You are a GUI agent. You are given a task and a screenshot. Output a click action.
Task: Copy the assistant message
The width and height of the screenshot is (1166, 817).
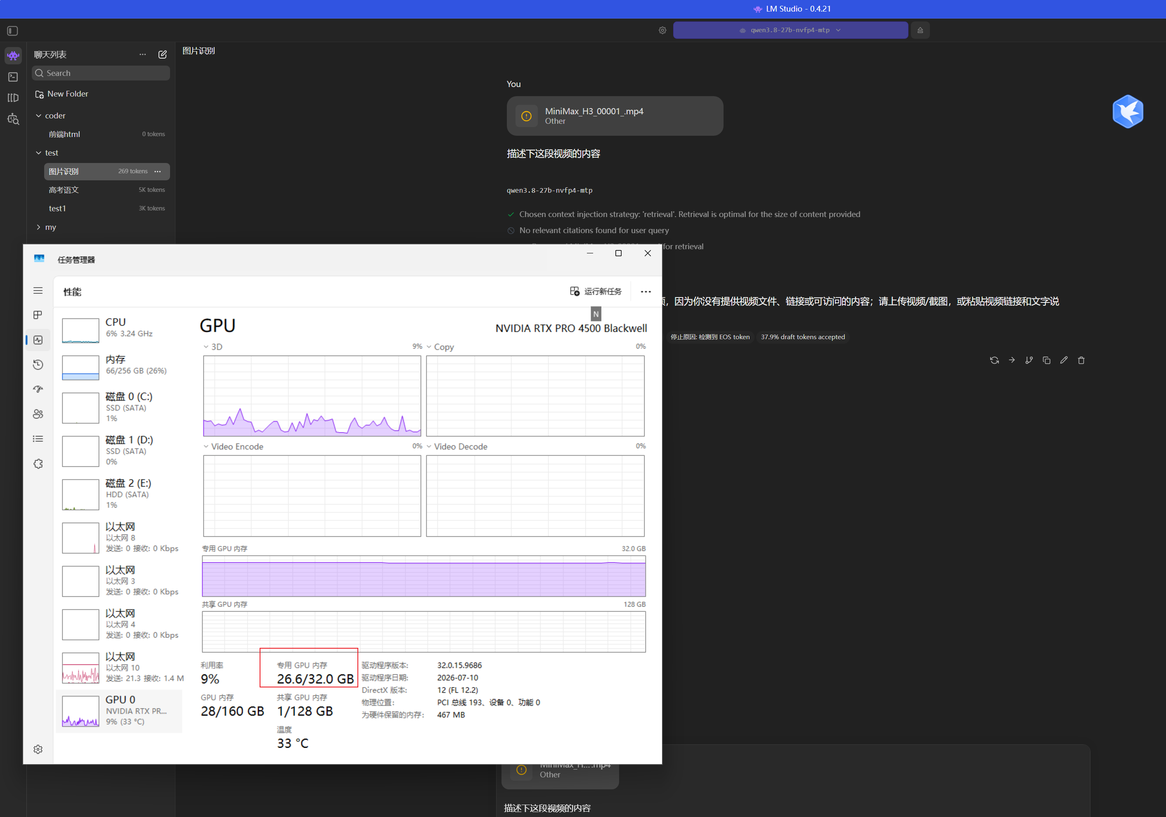tap(1047, 360)
